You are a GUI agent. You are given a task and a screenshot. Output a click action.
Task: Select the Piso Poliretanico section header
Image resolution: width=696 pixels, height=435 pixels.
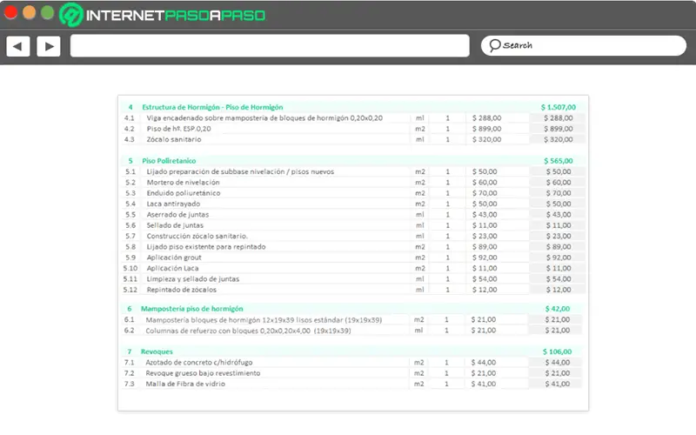tap(169, 161)
